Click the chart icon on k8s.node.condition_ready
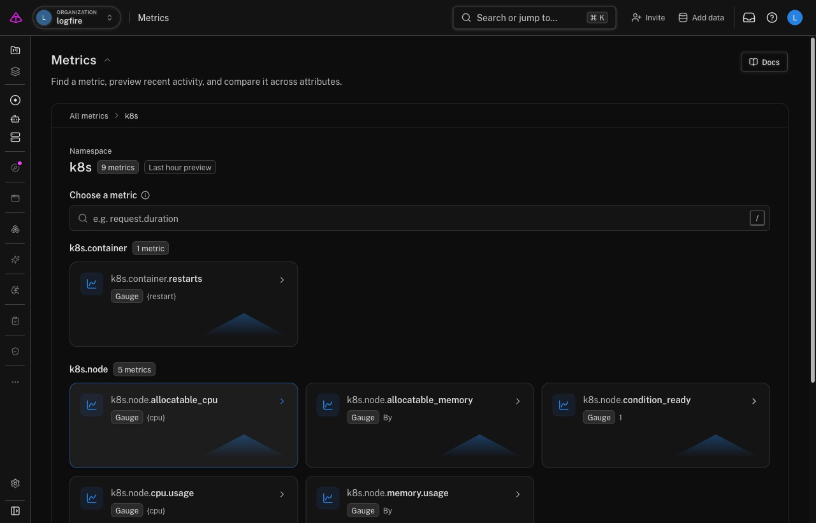 click(x=564, y=405)
